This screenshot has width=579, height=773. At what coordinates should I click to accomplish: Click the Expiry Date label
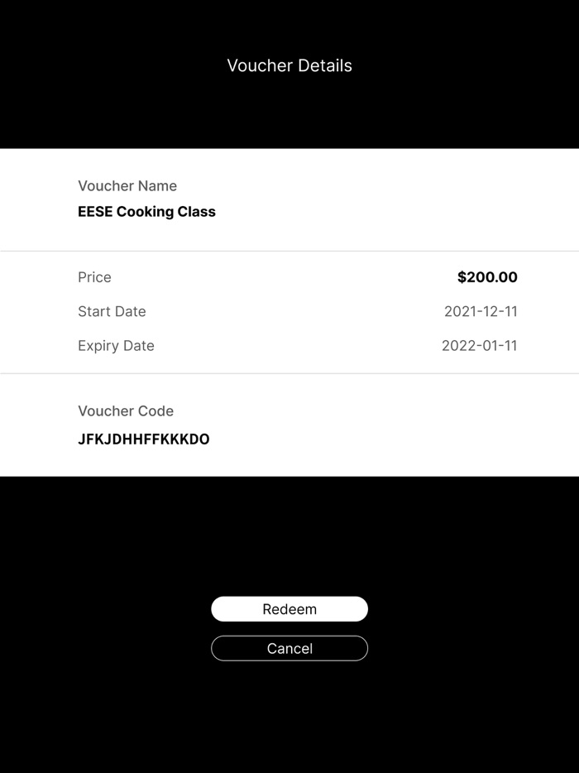(116, 346)
